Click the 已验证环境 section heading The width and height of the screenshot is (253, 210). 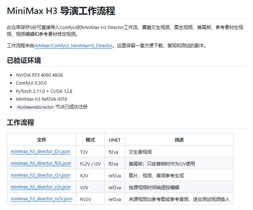24,60
